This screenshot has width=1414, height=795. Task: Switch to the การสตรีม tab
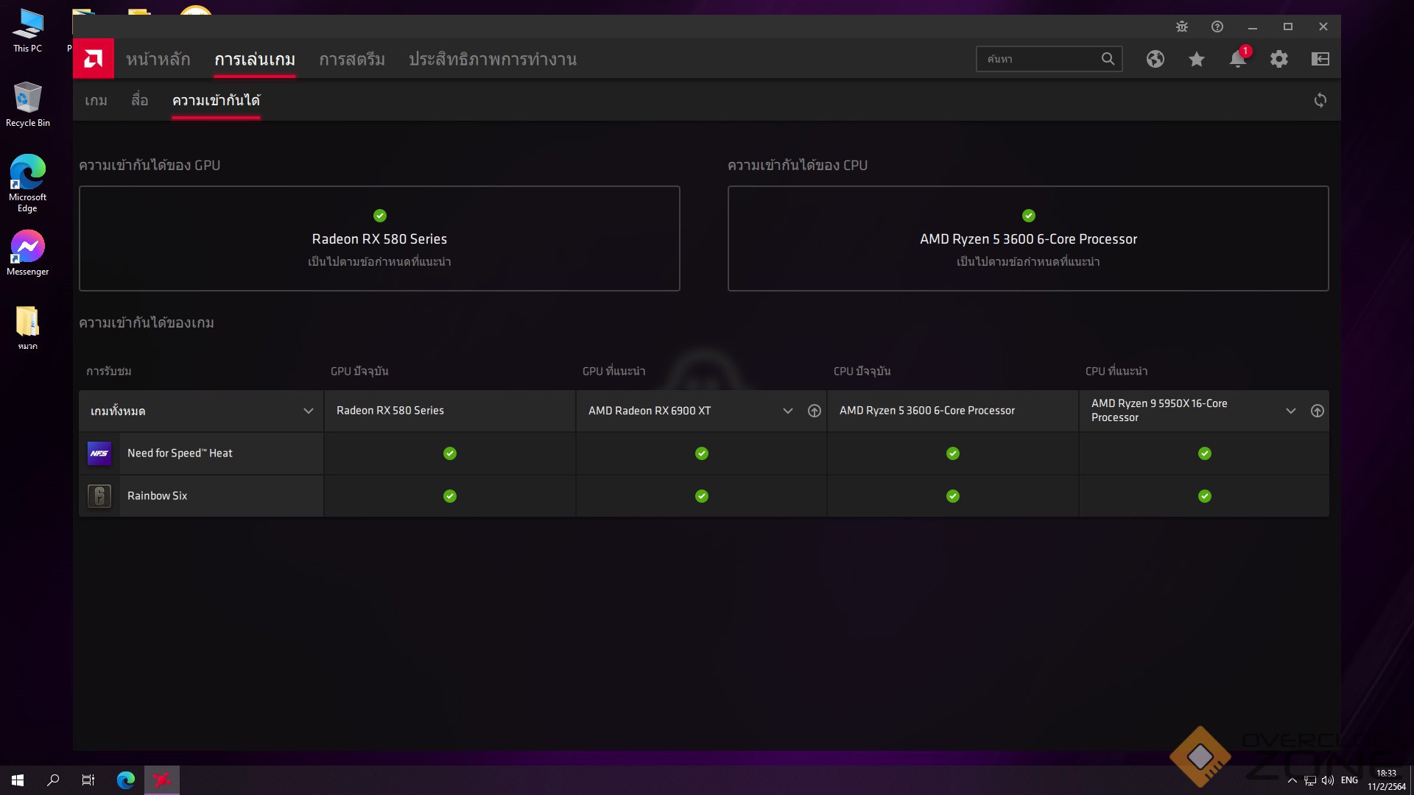click(x=351, y=59)
